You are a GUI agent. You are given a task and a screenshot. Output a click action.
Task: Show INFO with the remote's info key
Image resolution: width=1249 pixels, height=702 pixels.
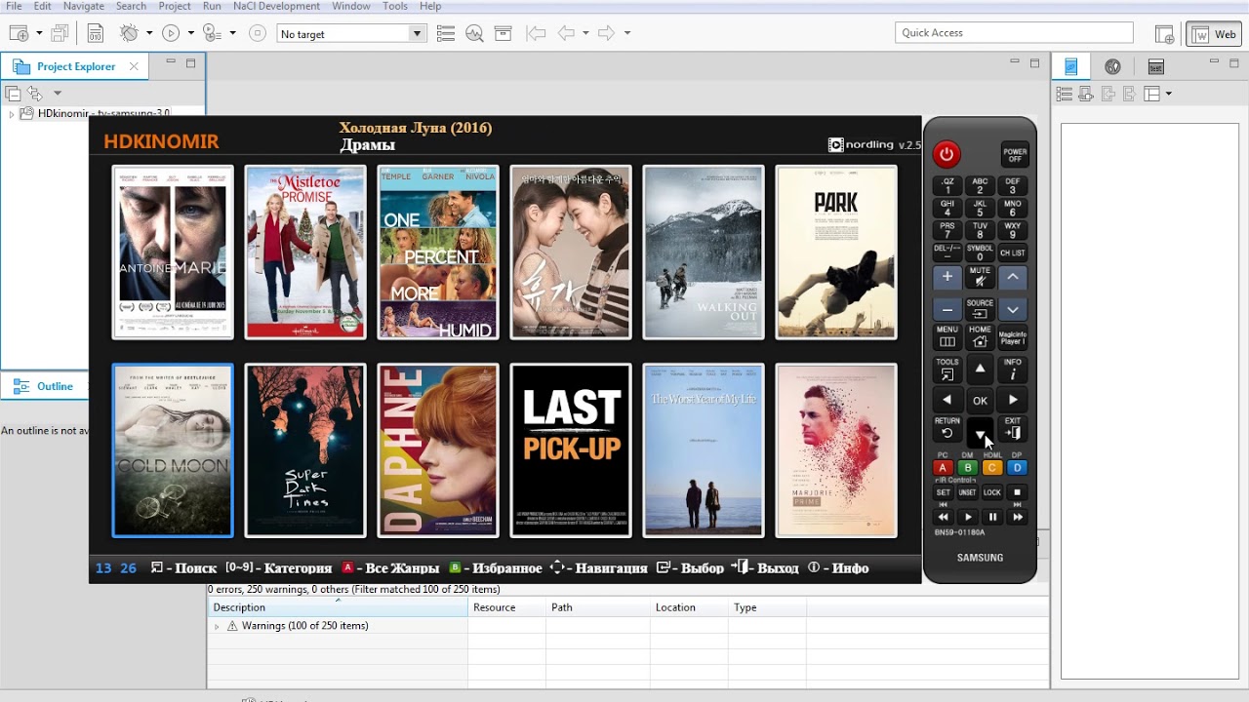(1013, 369)
